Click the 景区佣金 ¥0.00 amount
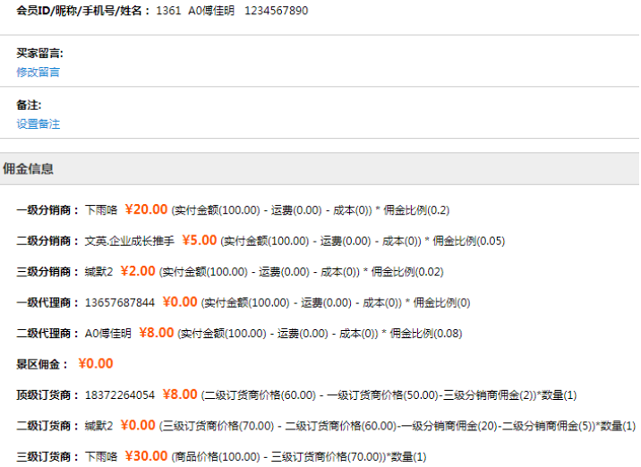The width and height of the screenshot is (641, 467). click(96, 363)
